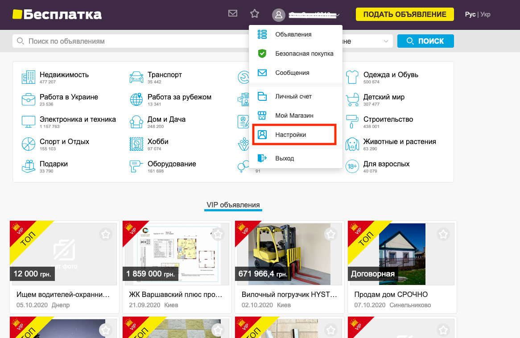Screen dimensions: 520x338
Task: Open the Строительство category link
Action: 388,119
